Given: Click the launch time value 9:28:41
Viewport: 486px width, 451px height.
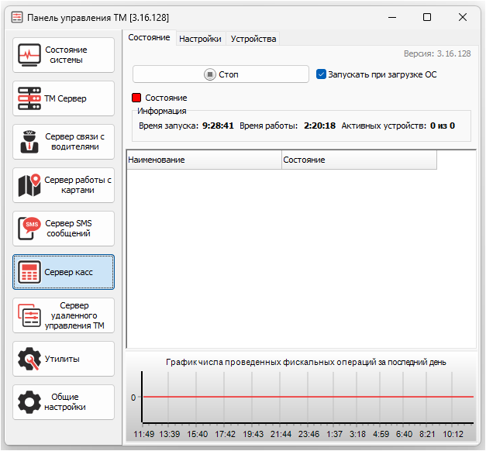Looking at the screenshot, I should (x=218, y=126).
